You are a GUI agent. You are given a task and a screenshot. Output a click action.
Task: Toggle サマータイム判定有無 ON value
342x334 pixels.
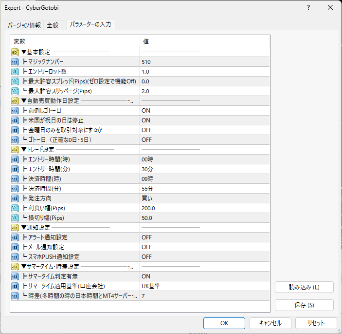point(205,276)
